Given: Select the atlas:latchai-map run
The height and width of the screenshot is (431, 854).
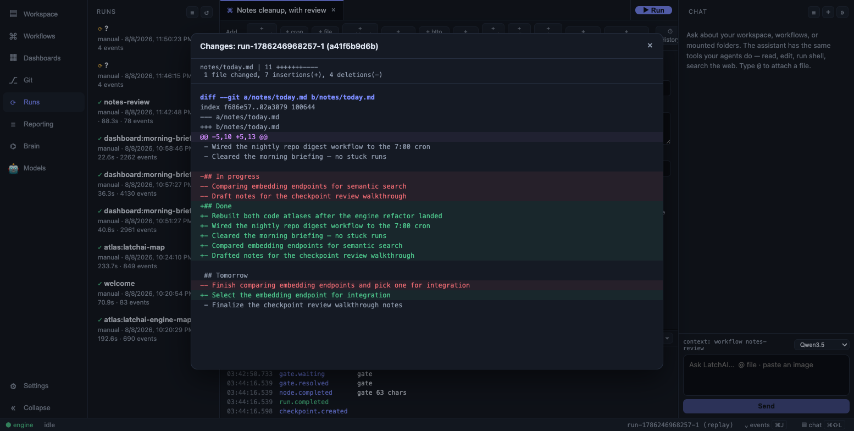Looking at the screenshot, I should click(143, 256).
